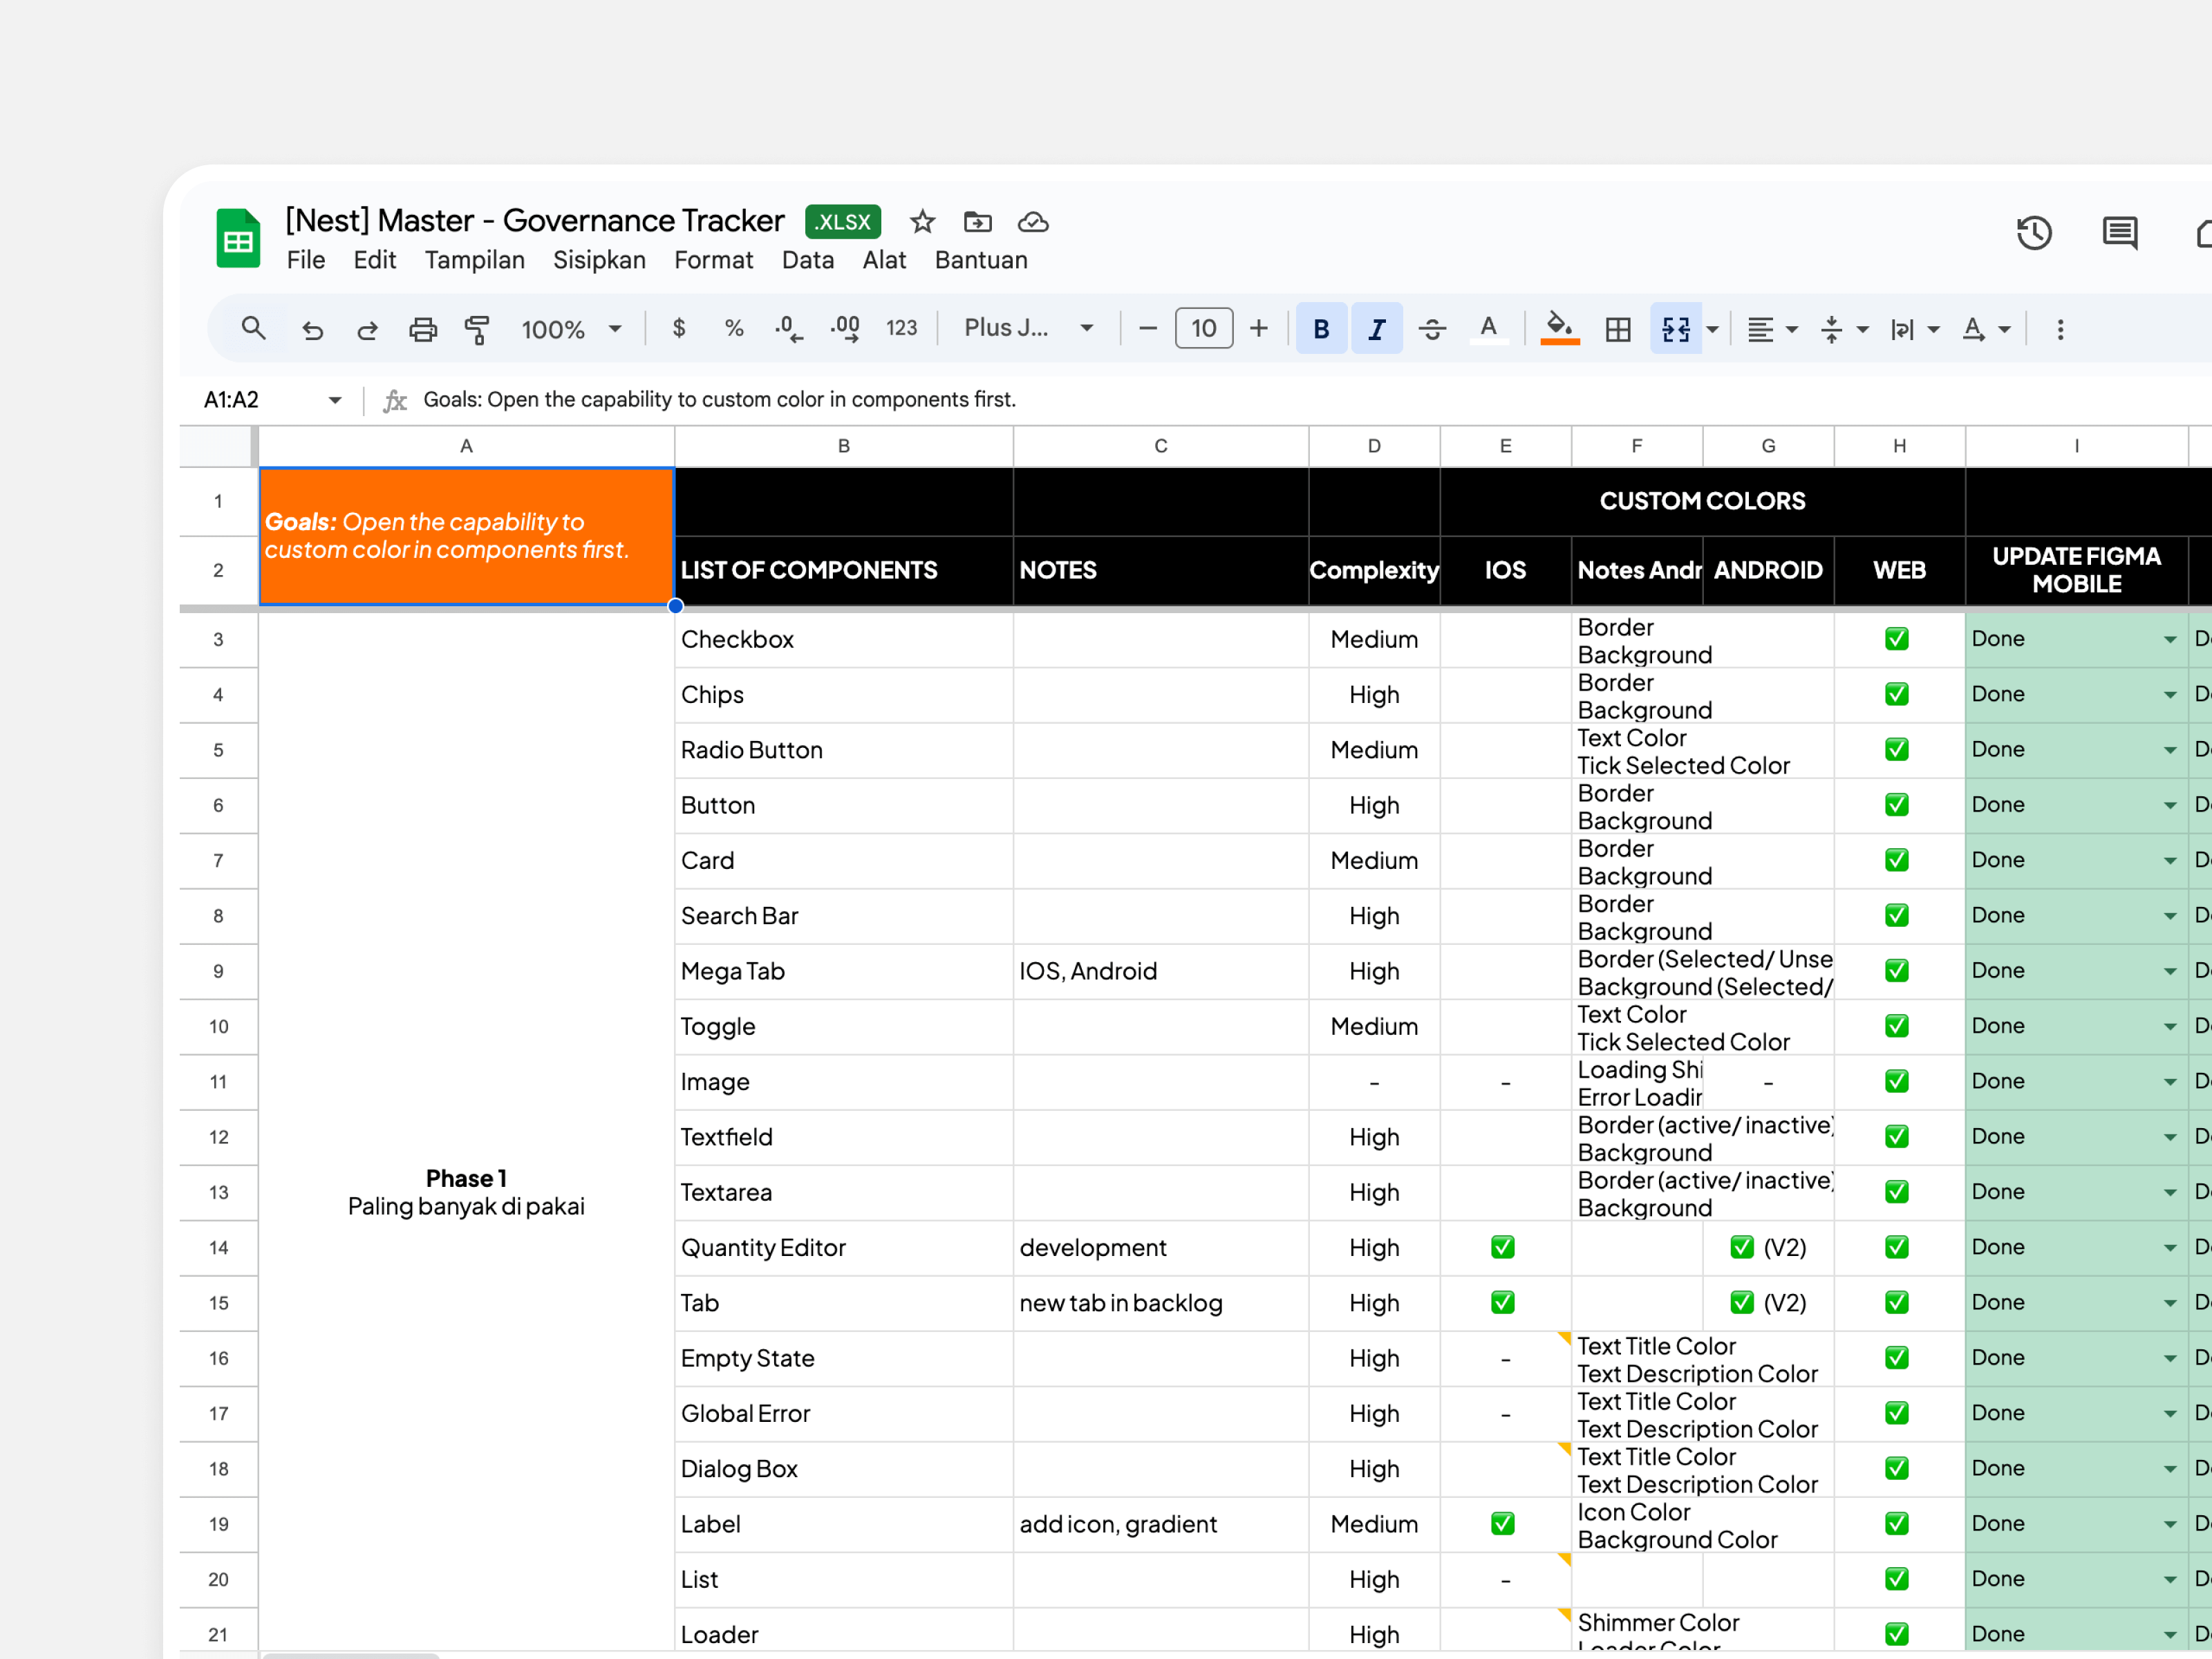
Task: Increase font size with plus button
Action: (1258, 328)
